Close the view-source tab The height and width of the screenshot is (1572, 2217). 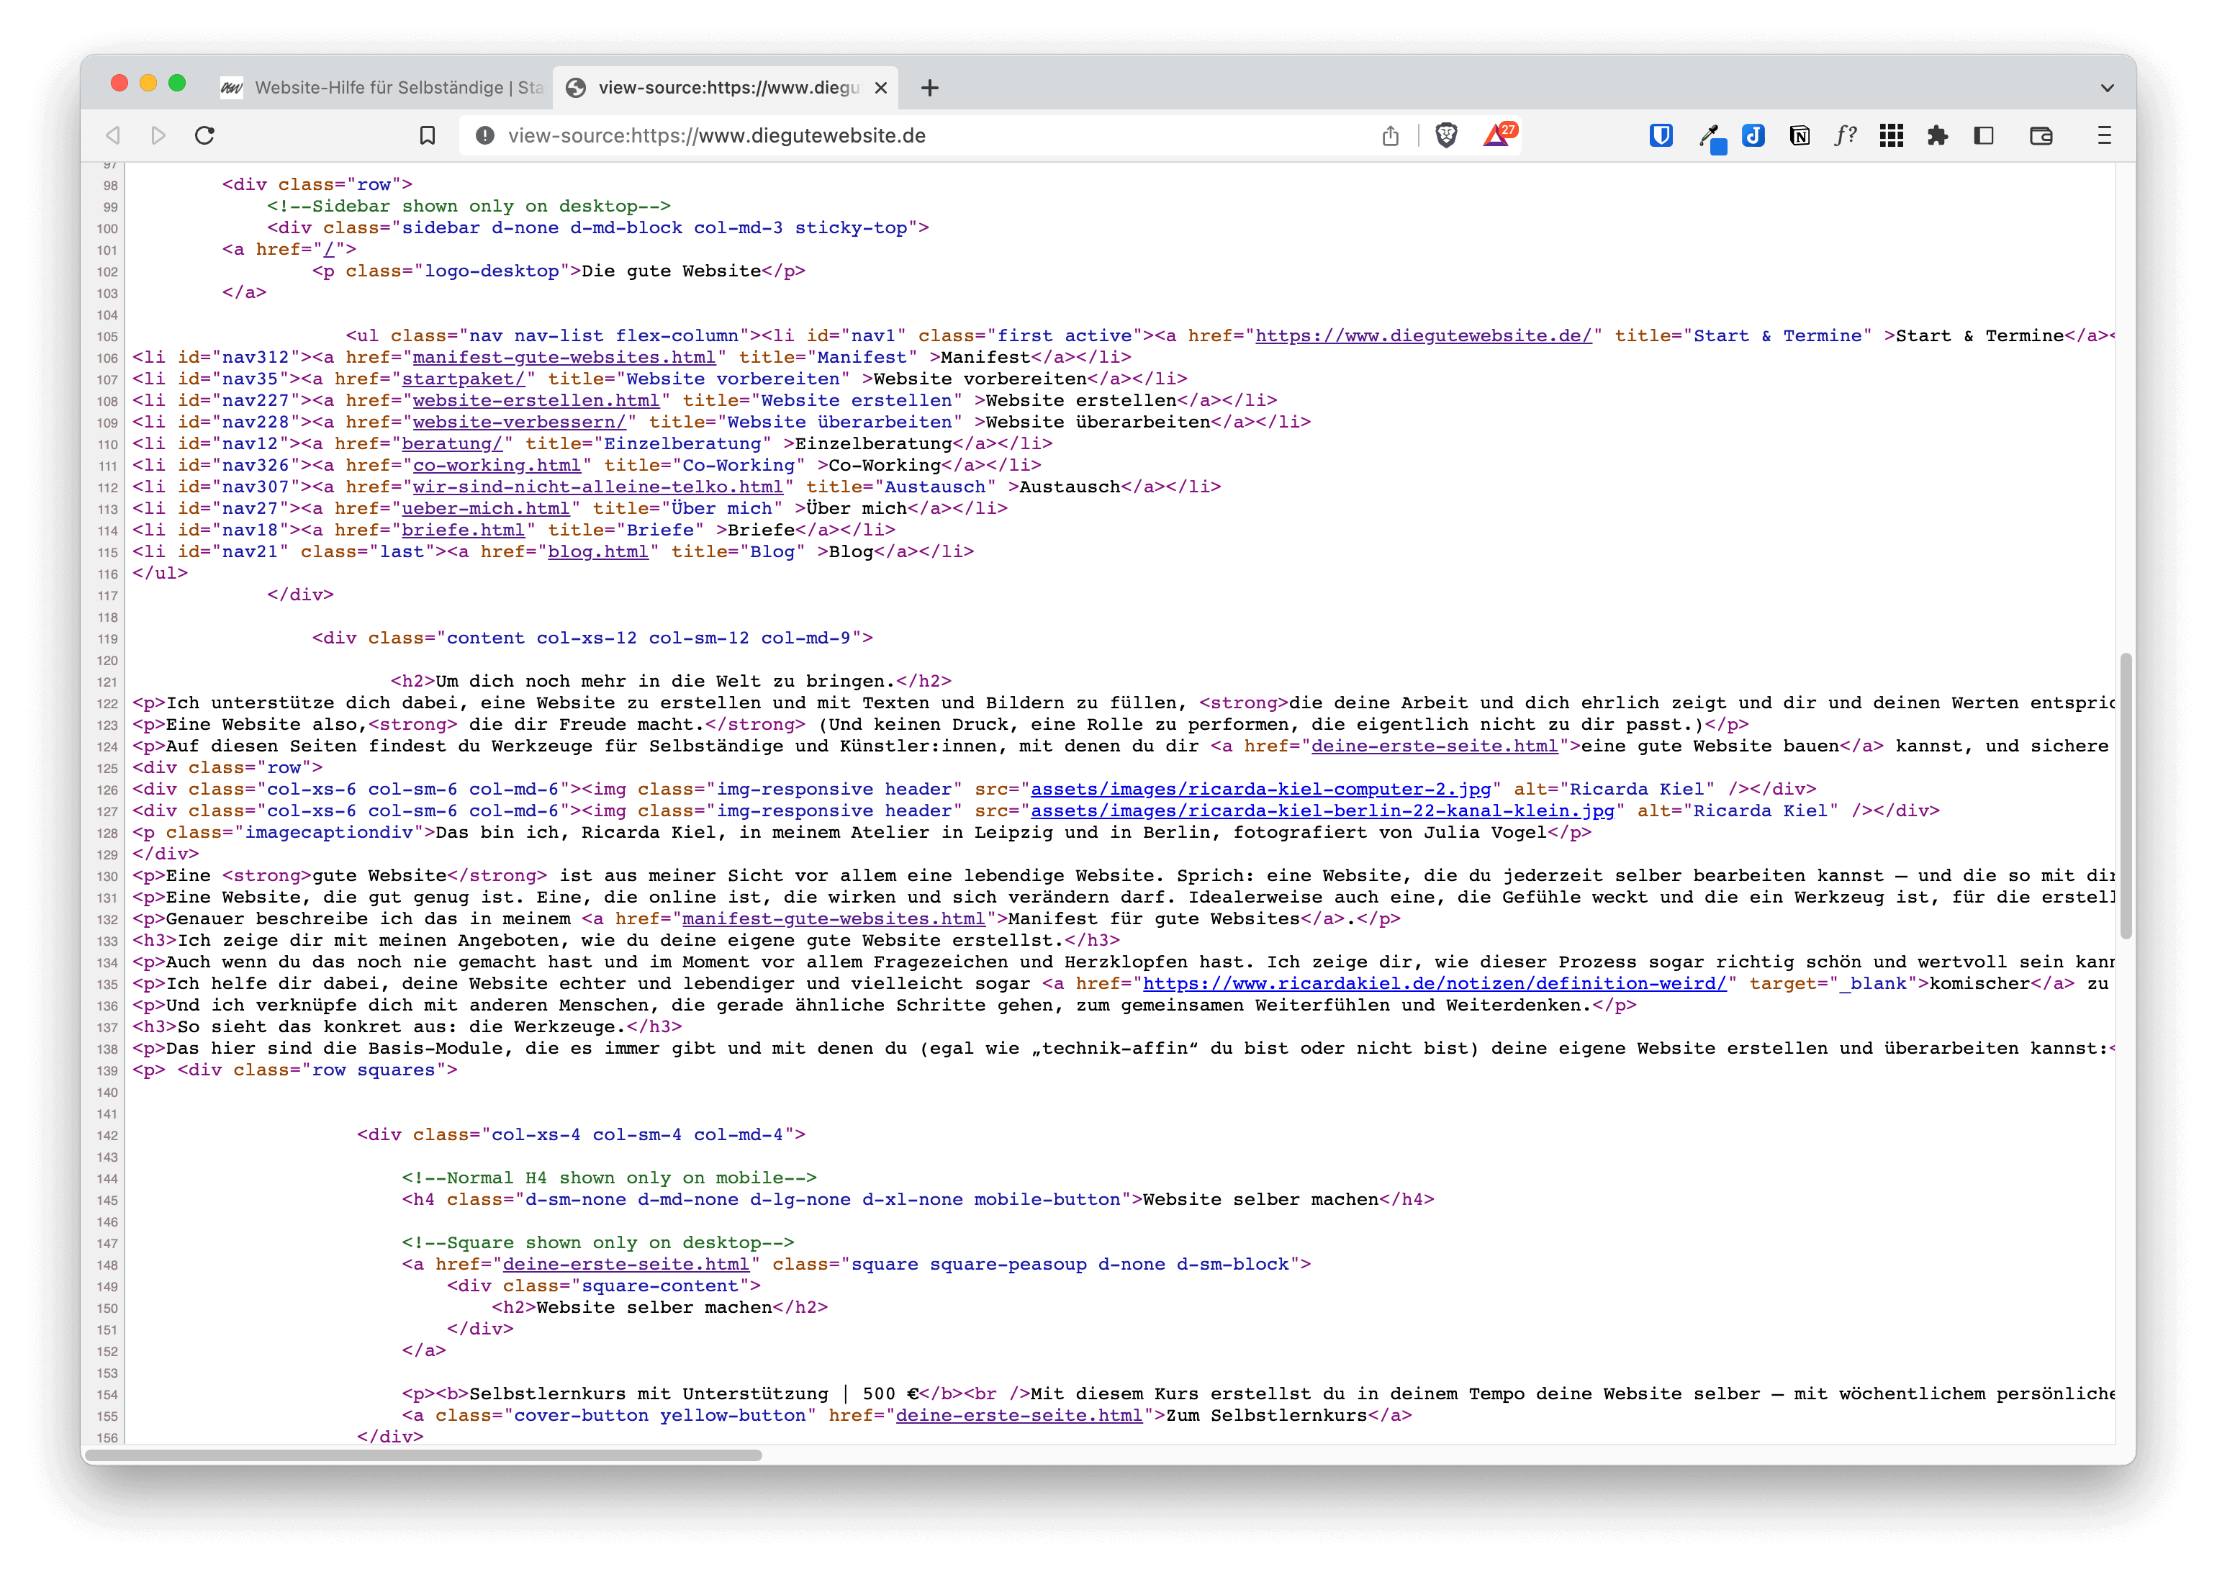880,88
